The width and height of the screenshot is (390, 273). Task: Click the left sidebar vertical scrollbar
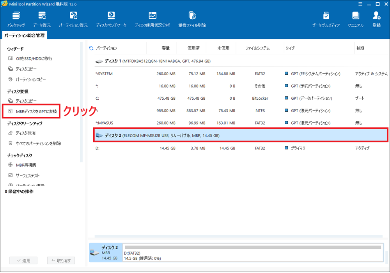(81, 102)
